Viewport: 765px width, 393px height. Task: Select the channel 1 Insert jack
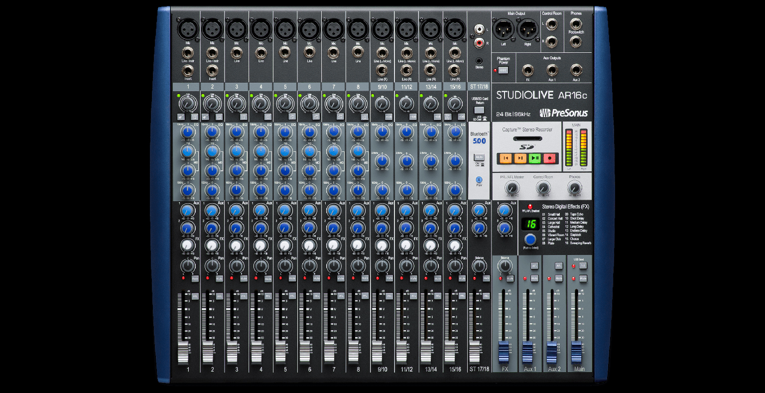(x=188, y=70)
